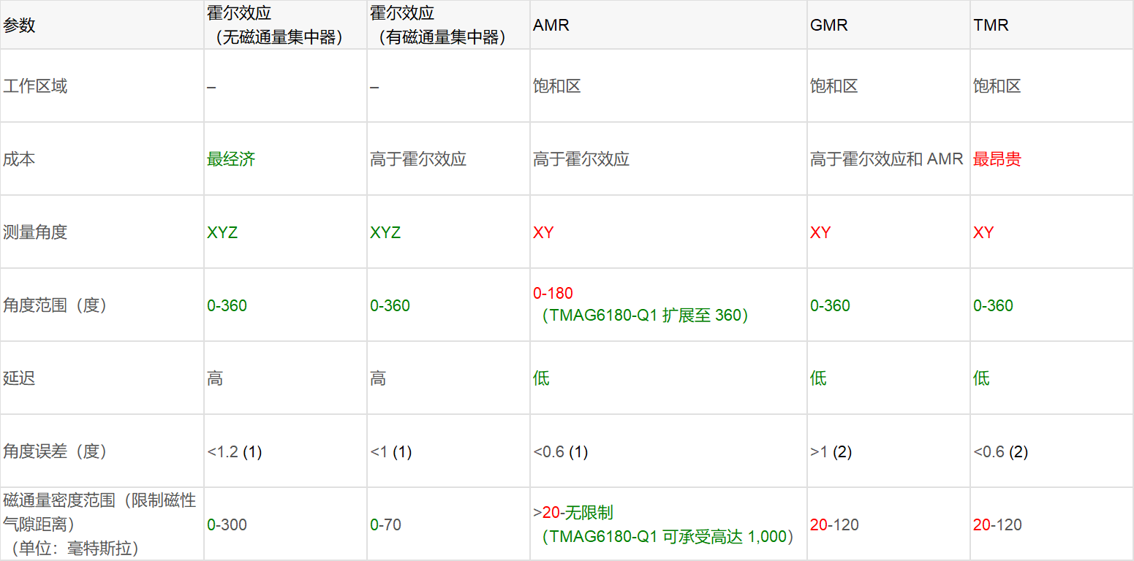1134x561 pixels.
Task: Click the 延迟 row label
Action: (x=19, y=378)
